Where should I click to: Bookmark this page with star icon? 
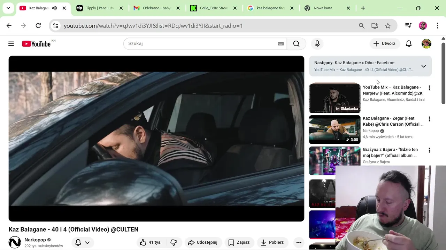[388, 26]
